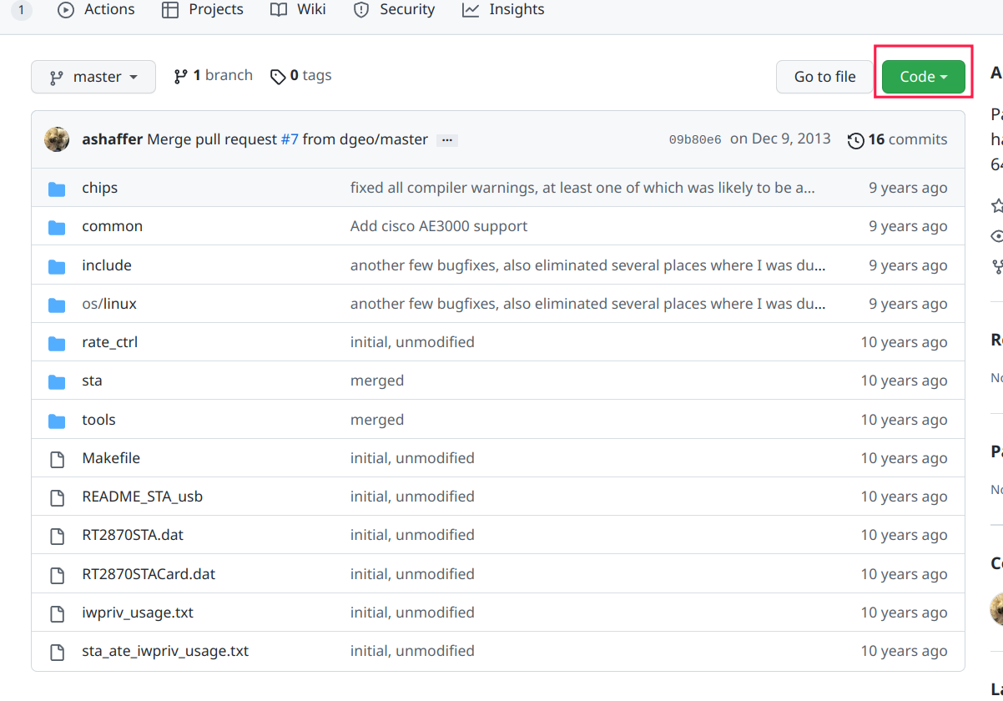View the 16 commits history
Viewport: 1003px width, 701px height.
[x=907, y=139]
